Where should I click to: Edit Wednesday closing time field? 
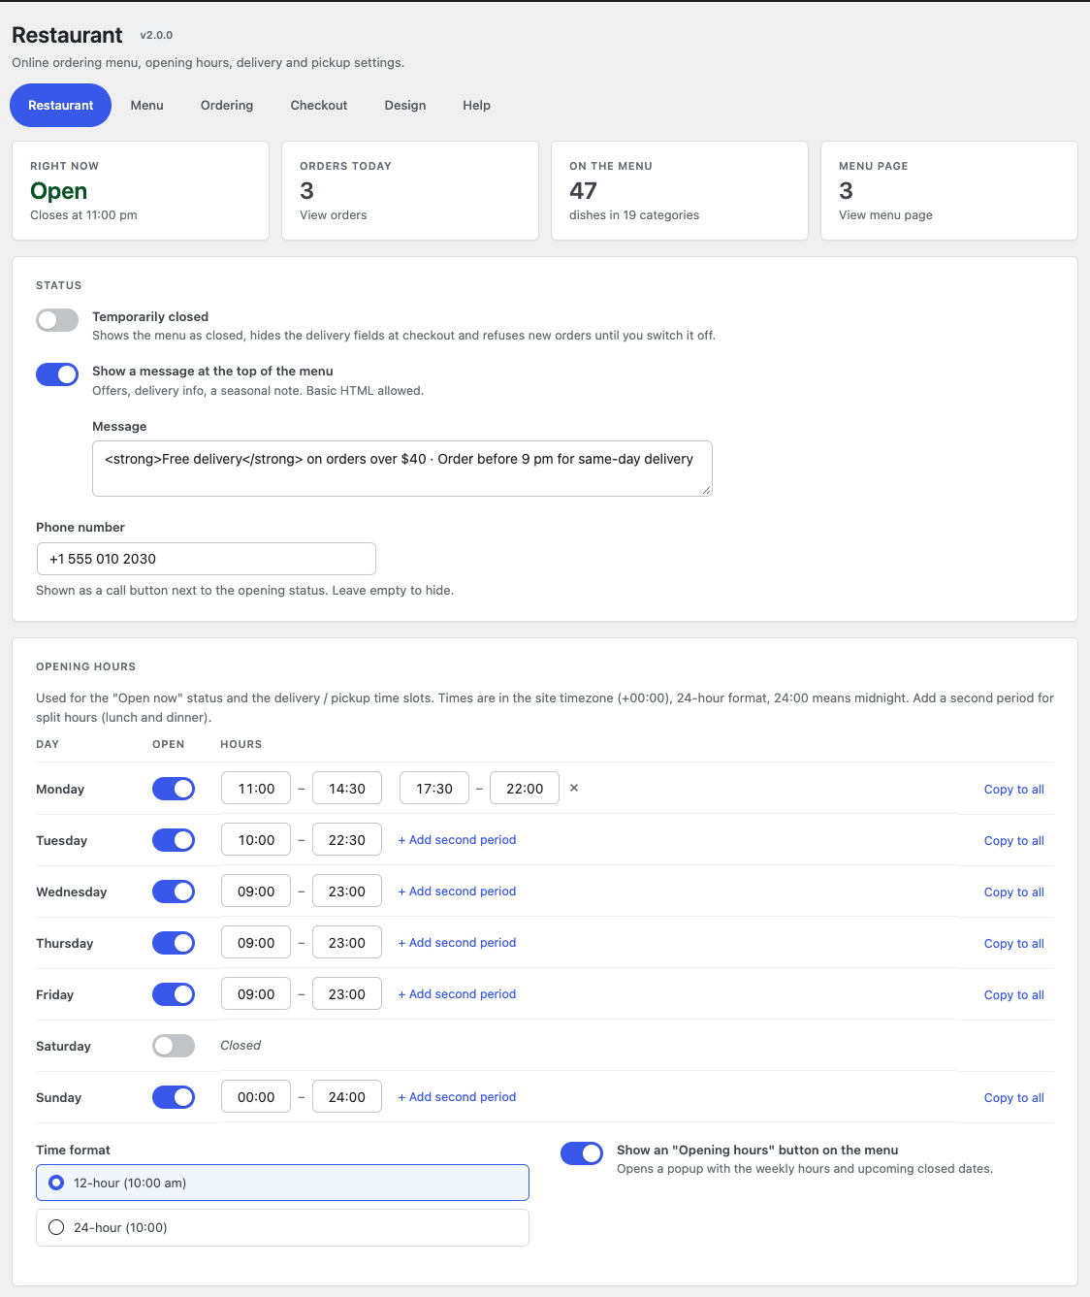click(x=347, y=892)
